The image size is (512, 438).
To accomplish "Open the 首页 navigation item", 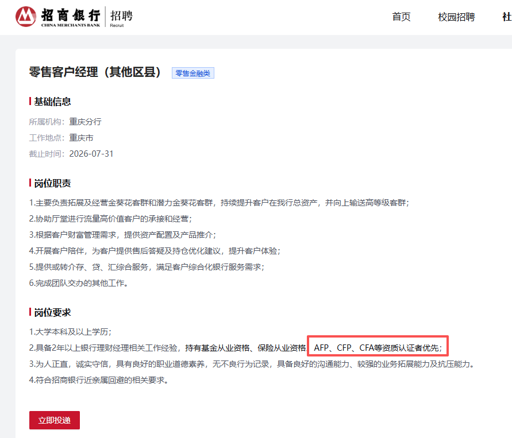I will 401,17.
